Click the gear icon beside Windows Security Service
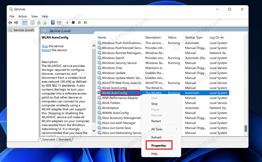 tap(100, 63)
